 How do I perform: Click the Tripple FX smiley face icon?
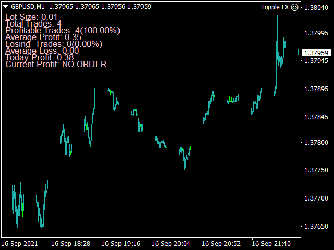pos(294,7)
